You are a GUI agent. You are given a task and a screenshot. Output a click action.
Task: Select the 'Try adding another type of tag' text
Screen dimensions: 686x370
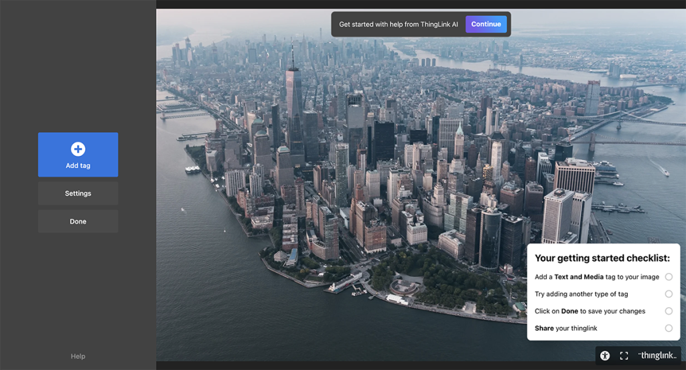pos(581,294)
